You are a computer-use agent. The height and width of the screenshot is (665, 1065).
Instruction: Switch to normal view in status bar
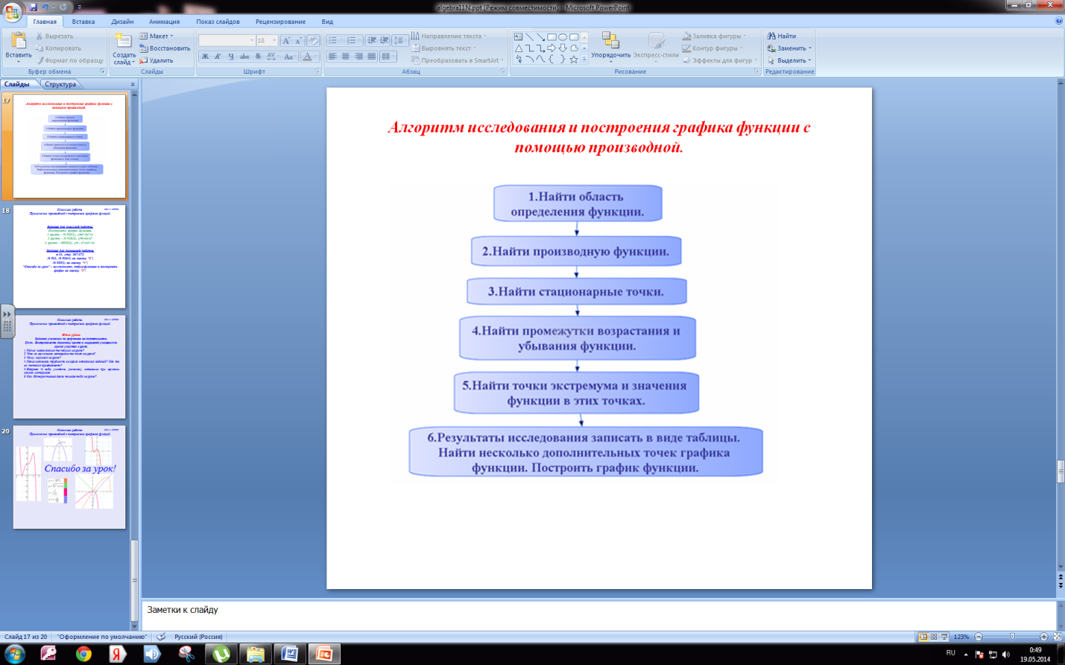click(923, 637)
